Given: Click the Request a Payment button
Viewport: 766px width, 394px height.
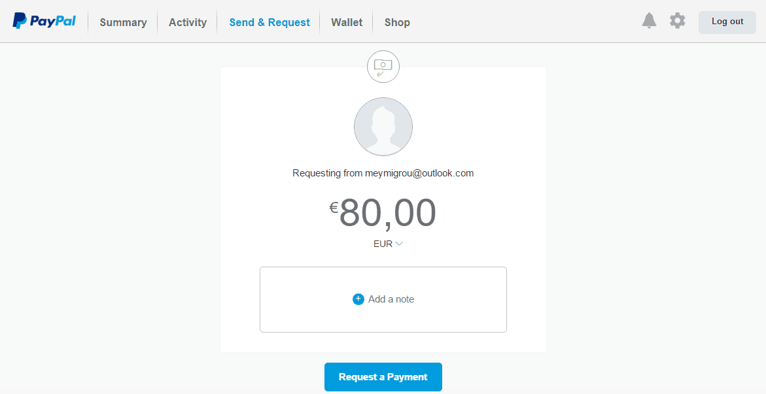Looking at the screenshot, I should [x=383, y=377].
